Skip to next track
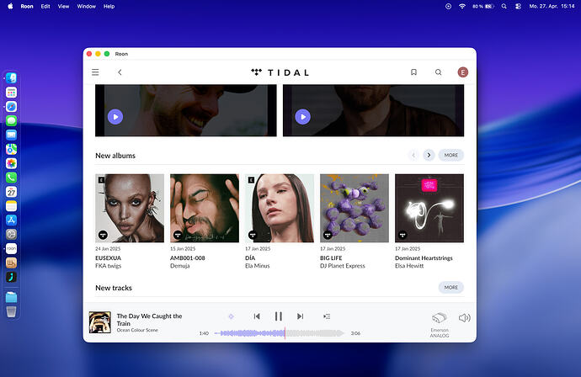The image size is (581, 377). (x=300, y=316)
